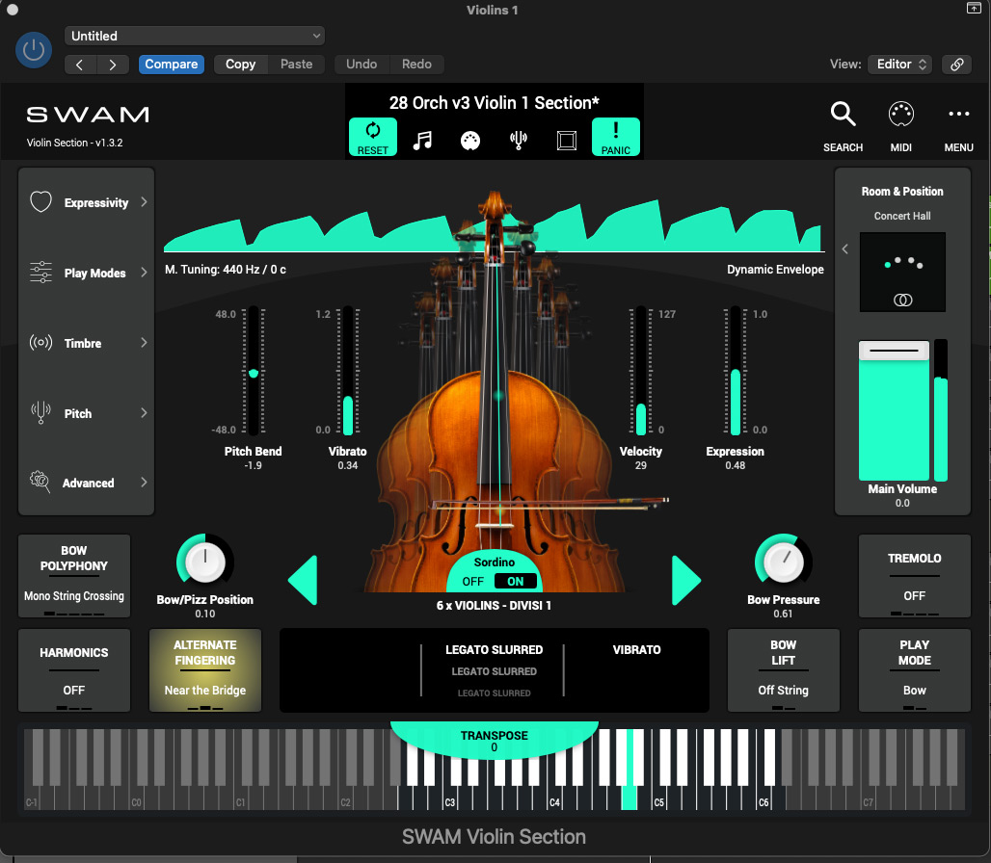The height and width of the screenshot is (863, 991).
Task: Click the Copy button
Action: [x=240, y=64]
